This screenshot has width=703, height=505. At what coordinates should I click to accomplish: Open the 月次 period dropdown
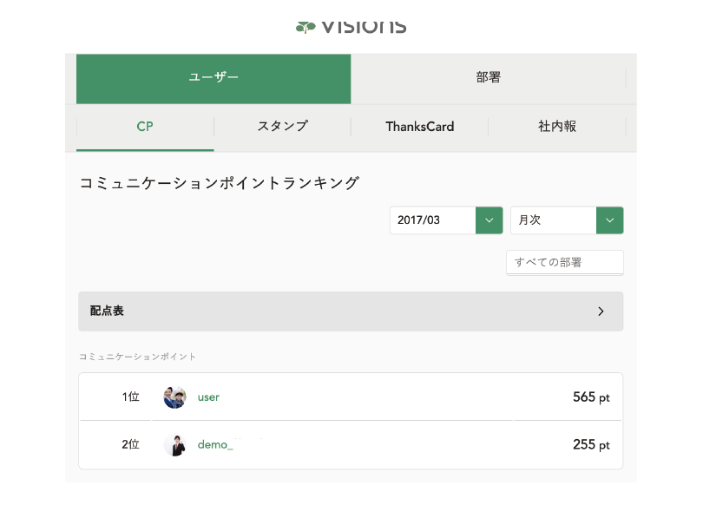point(567,220)
